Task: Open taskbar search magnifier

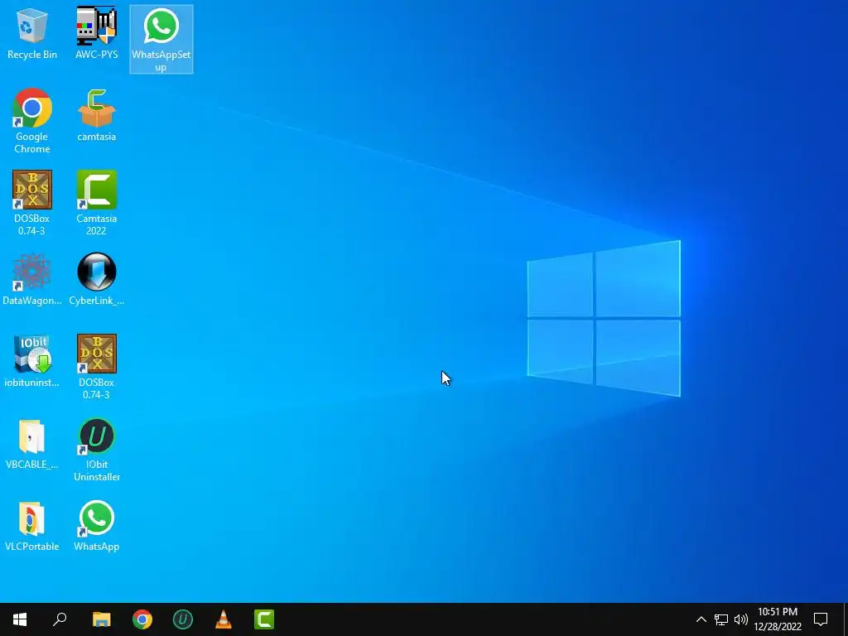Action: tap(60, 619)
